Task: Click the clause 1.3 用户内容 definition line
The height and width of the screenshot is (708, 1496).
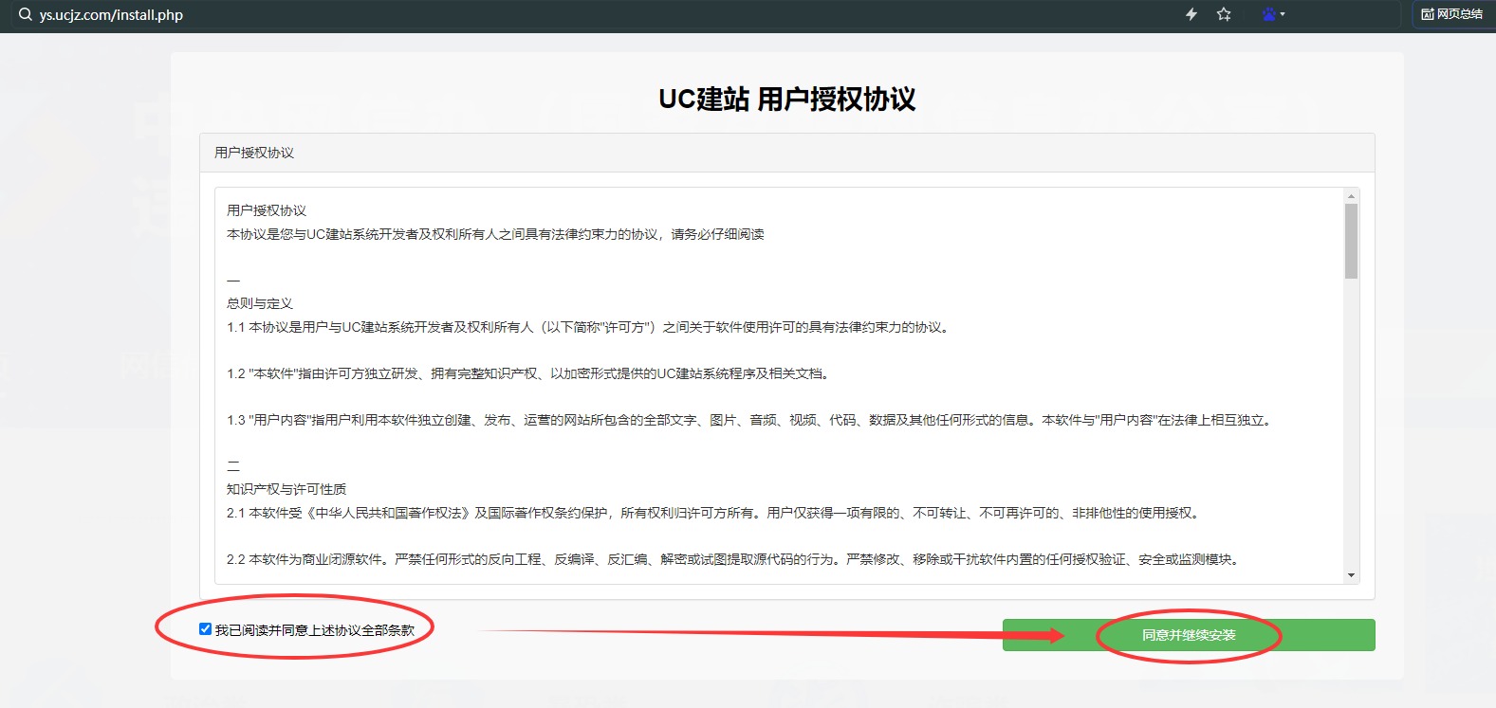Action: point(749,420)
